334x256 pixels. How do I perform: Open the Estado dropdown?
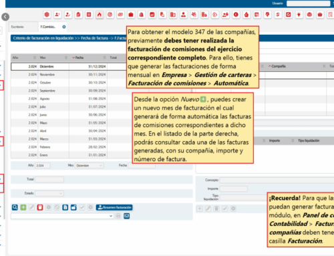click(49, 193)
